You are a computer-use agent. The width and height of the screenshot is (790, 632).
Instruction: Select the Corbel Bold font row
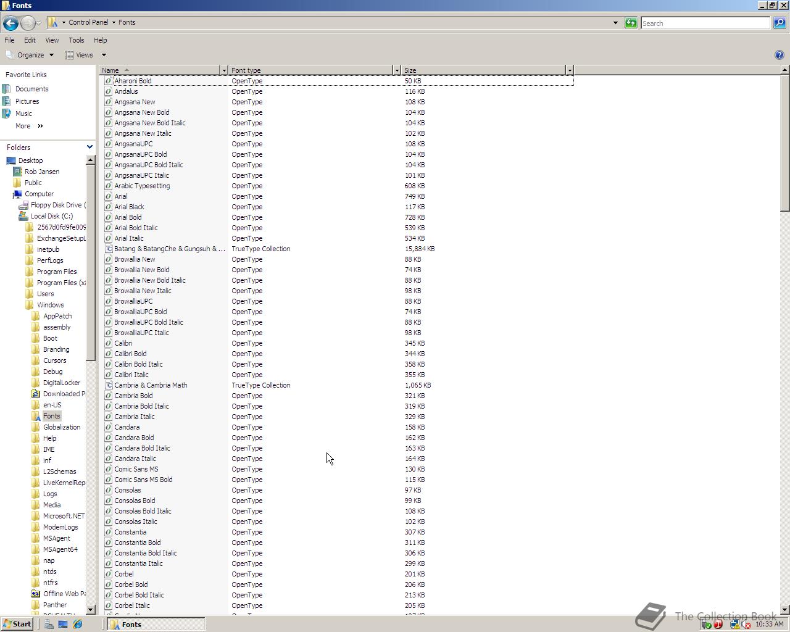339,584
